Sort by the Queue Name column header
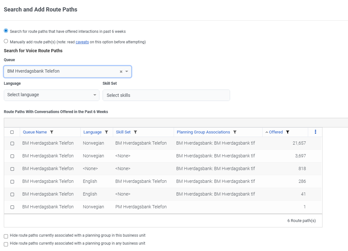Screen dimensions: 348x251 [x=35, y=132]
